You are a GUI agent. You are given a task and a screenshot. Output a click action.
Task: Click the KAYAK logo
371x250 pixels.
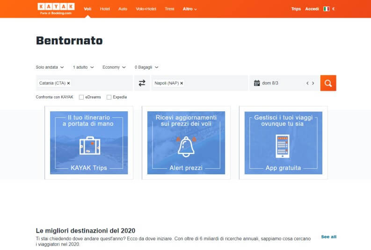click(x=56, y=9)
